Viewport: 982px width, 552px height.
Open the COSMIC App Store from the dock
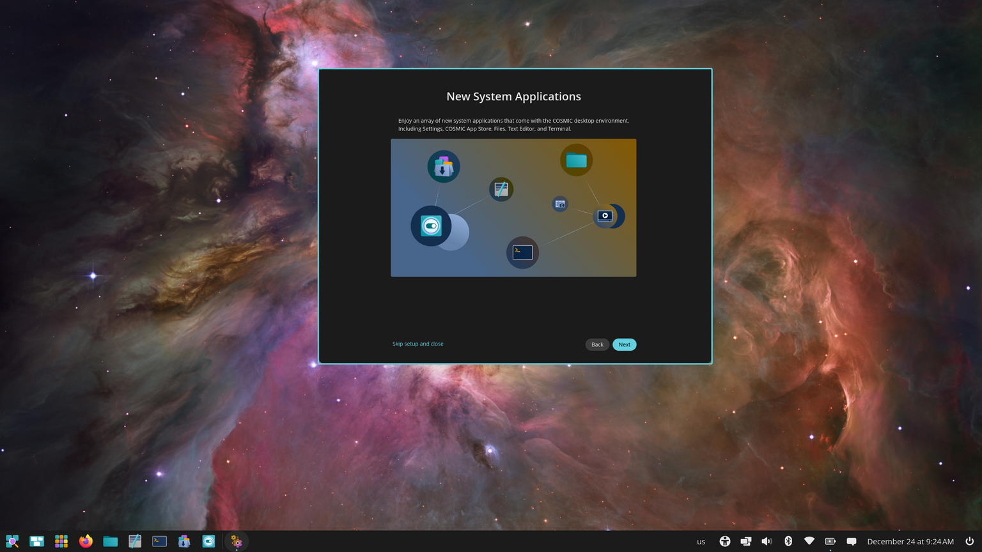coord(183,541)
